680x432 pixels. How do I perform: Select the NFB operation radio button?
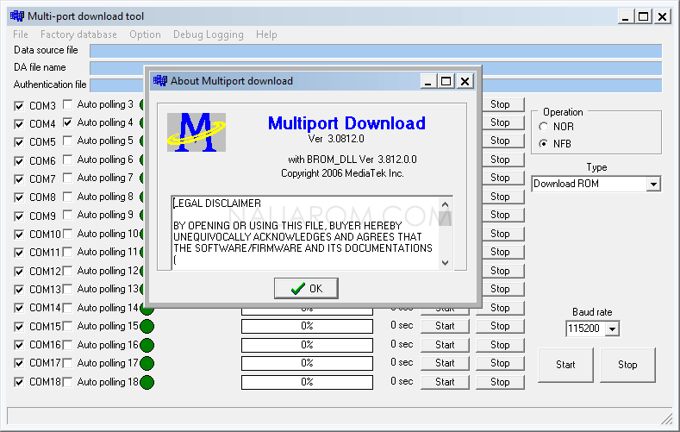pyautogui.click(x=543, y=143)
